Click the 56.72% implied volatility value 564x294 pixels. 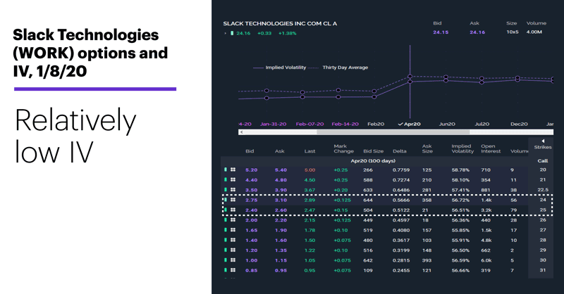tap(460, 200)
